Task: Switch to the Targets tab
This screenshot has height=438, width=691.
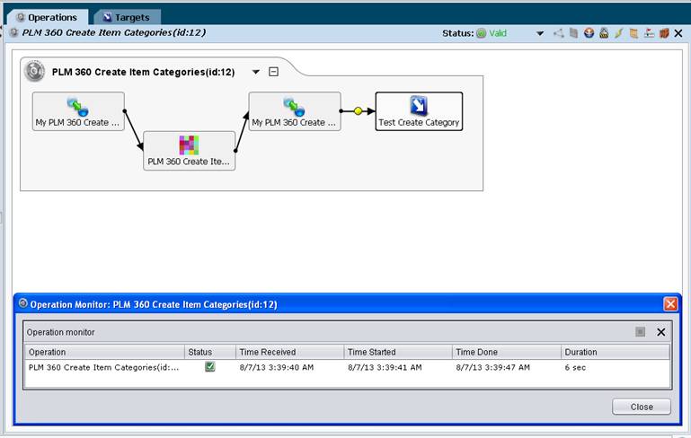Action: click(127, 18)
